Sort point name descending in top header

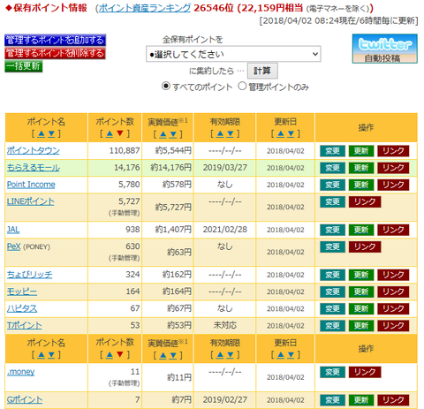point(51,134)
